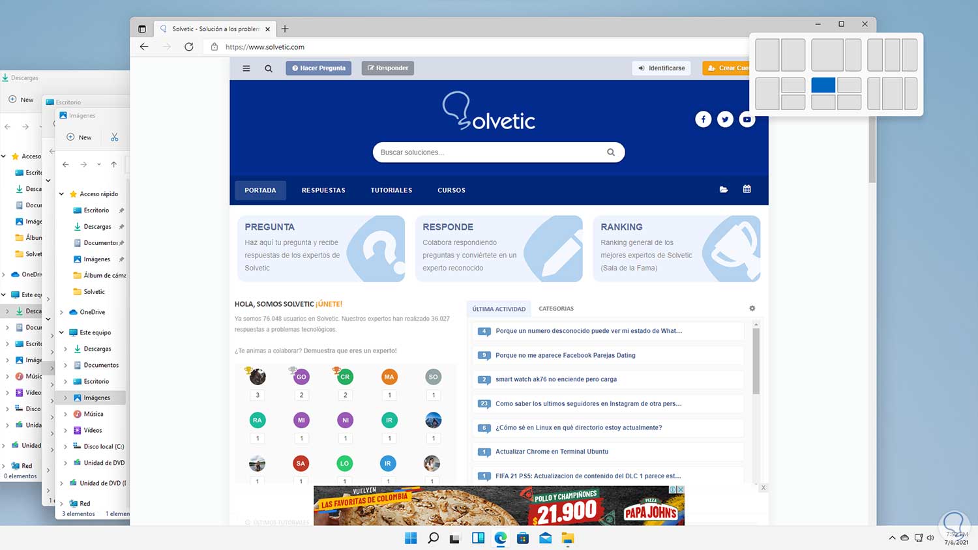This screenshot has width=978, height=550.
Task: Expand Documentos under Este equipo in Imágenes window
Action: pyautogui.click(x=66, y=365)
